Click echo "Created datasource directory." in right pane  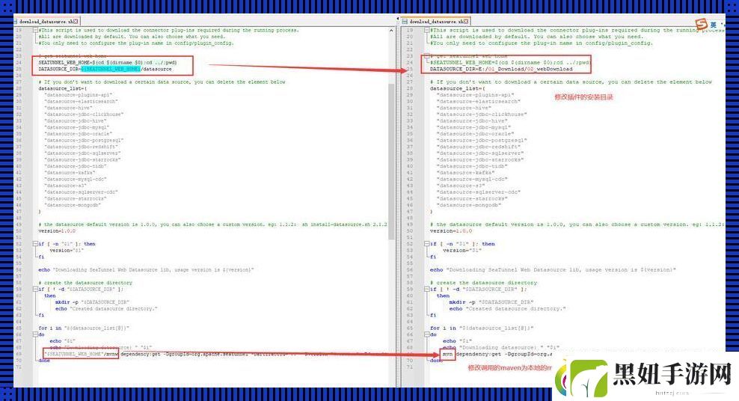[507, 309]
